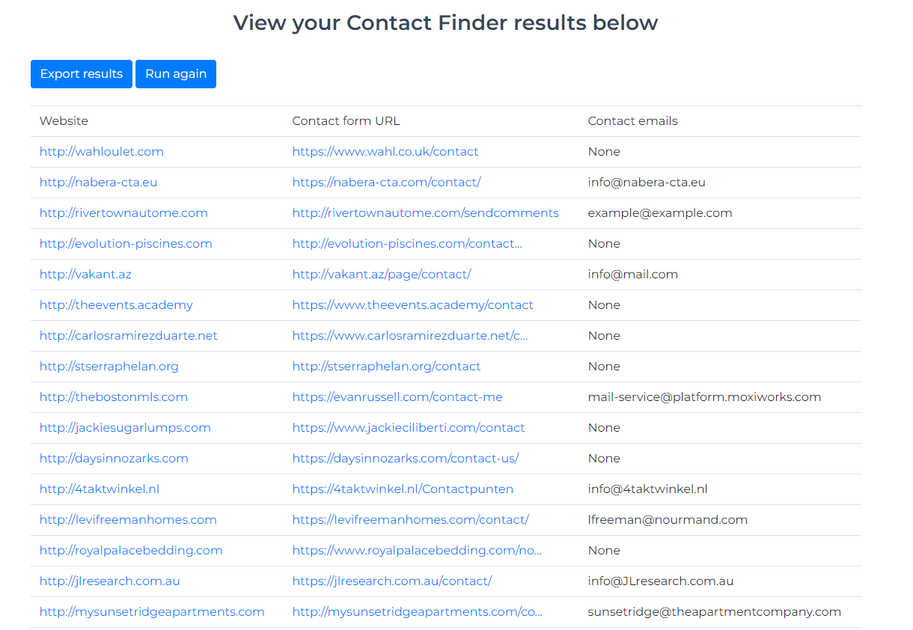Click the stserraphelan.org website link

coord(109,367)
